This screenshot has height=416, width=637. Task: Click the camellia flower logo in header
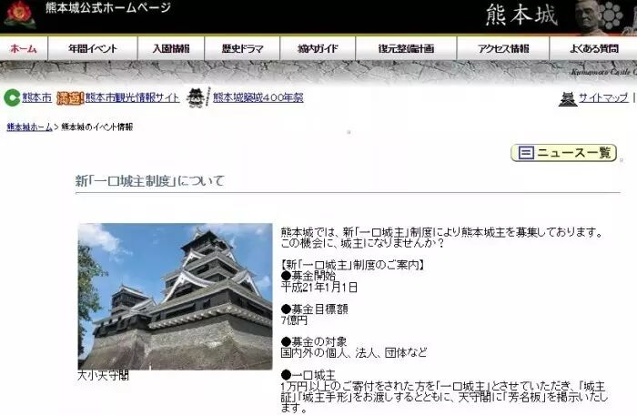[20, 15]
